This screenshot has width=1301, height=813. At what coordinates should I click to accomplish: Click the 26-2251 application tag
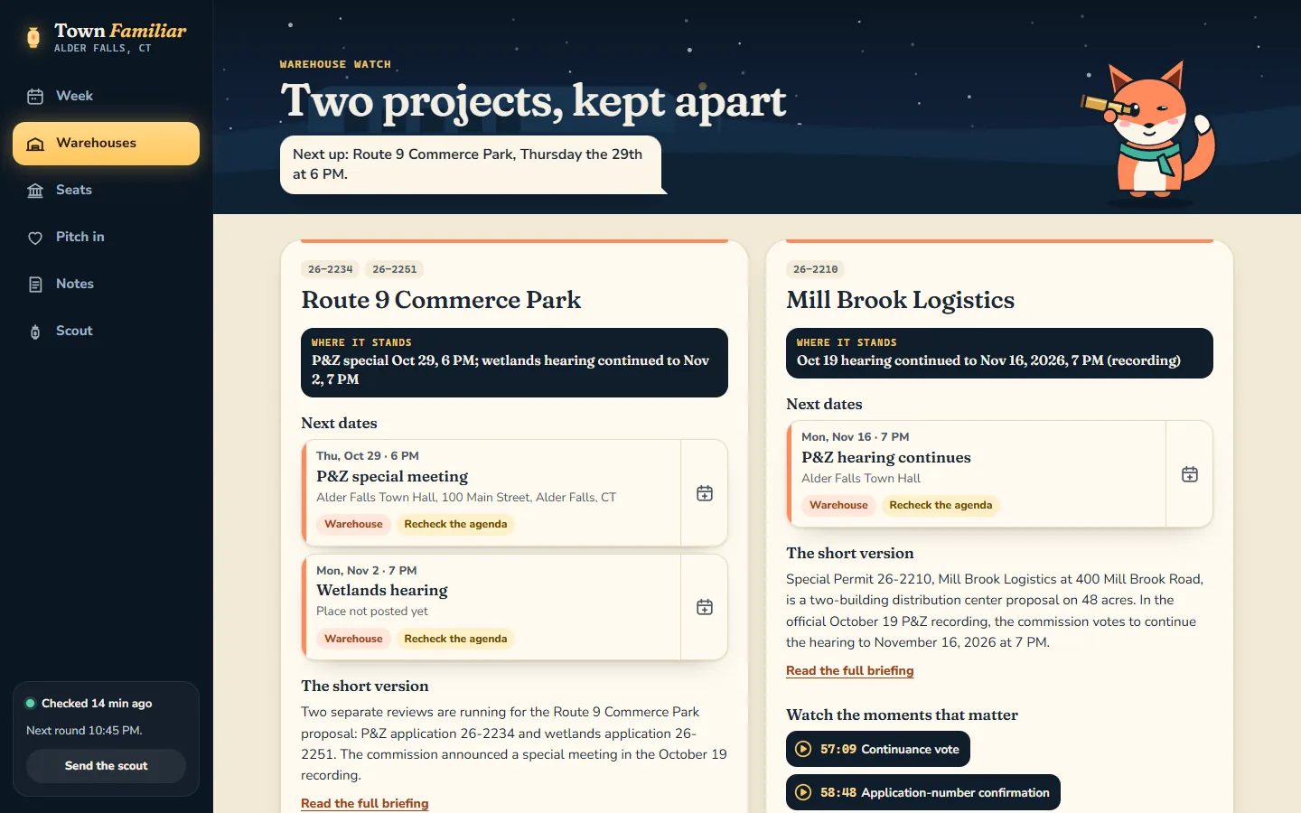pos(394,269)
